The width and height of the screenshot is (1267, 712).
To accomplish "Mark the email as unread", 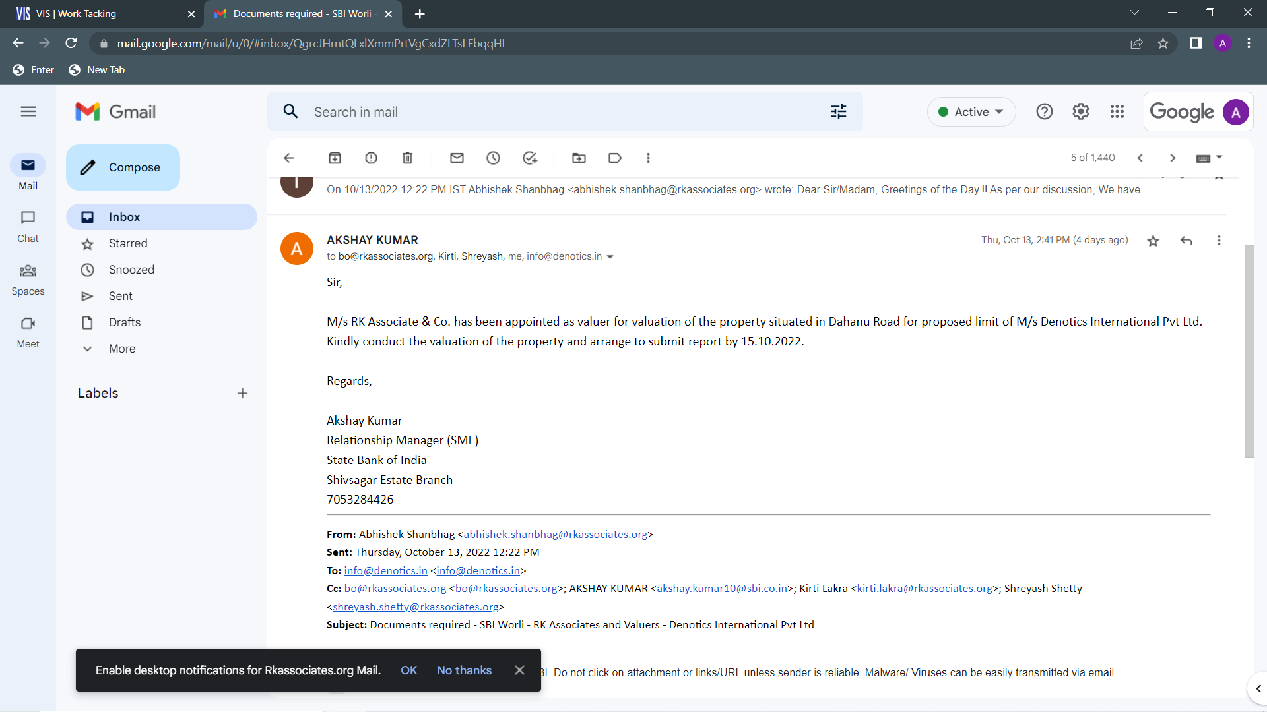I will [457, 158].
